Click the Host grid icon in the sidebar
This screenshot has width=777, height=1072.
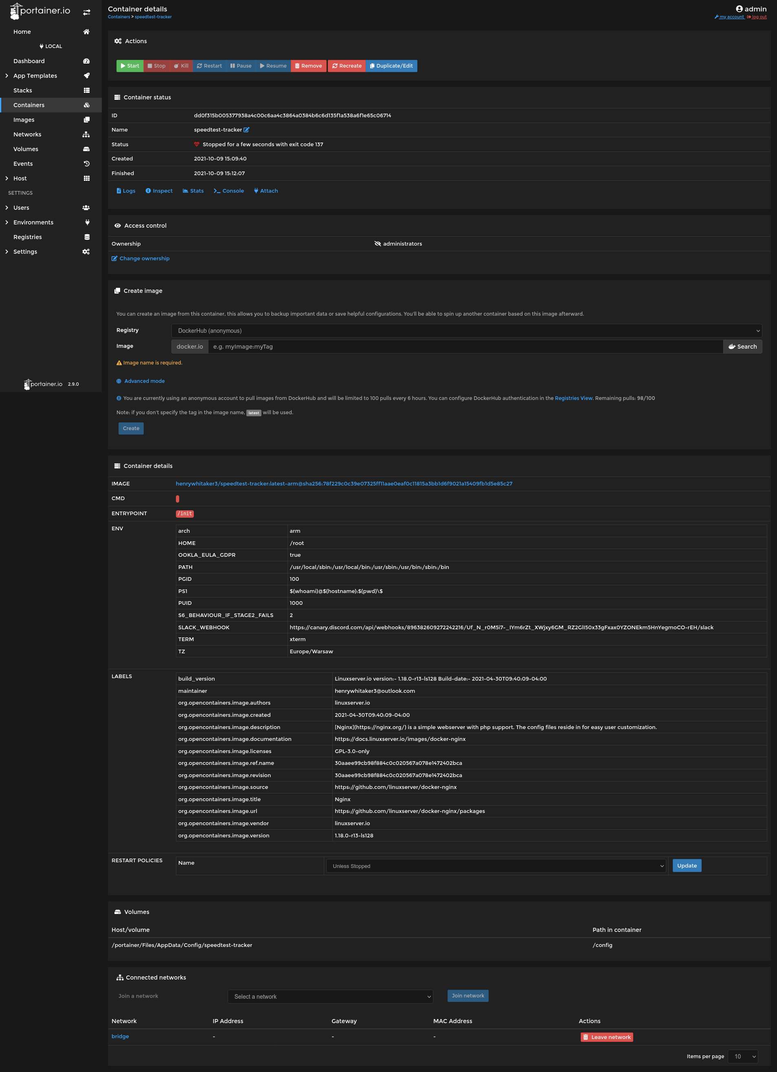(x=86, y=178)
